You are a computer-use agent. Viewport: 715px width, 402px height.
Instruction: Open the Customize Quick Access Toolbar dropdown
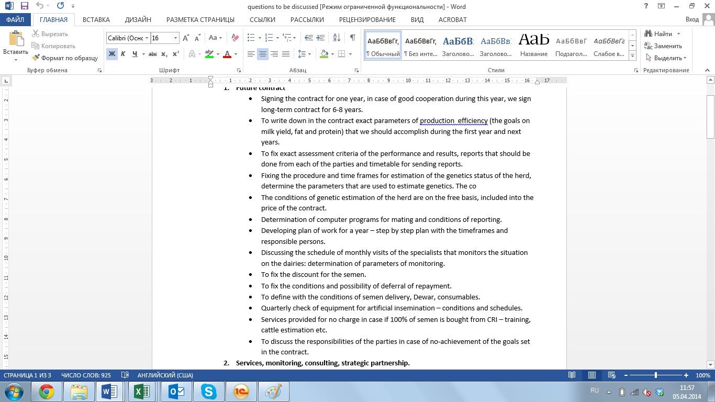(x=72, y=6)
